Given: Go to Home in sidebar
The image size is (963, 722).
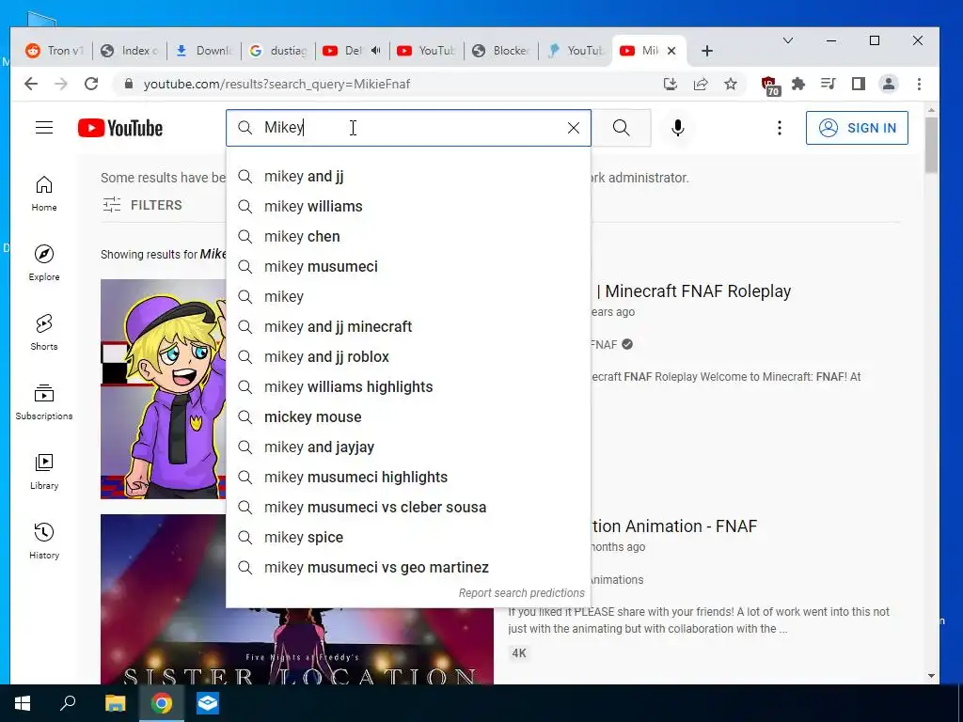Looking at the screenshot, I should [x=44, y=194].
